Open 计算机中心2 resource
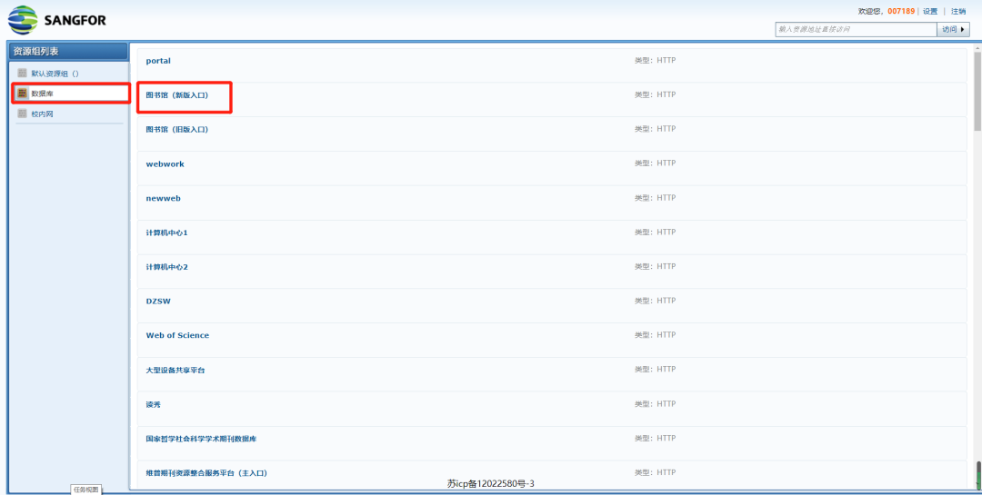The height and width of the screenshot is (495, 982). tap(166, 267)
